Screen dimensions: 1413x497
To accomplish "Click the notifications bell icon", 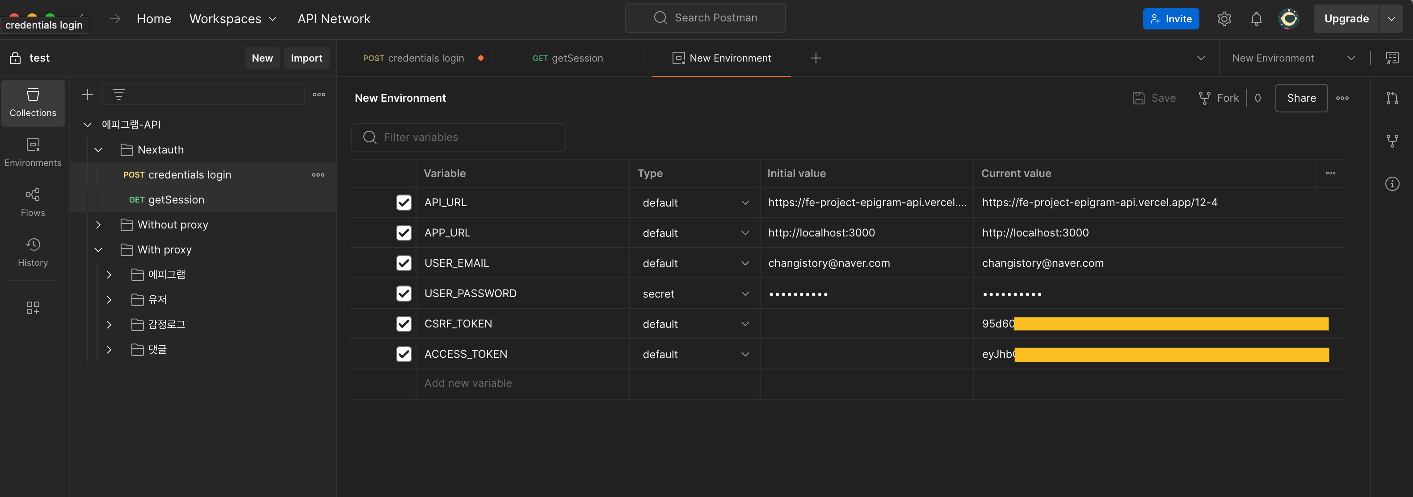I will [1256, 19].
